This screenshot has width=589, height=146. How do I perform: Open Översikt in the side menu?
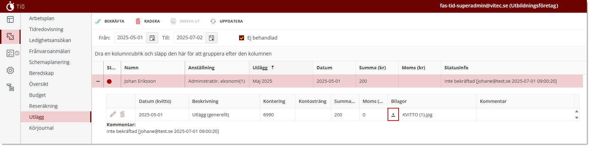(x=39, y=84)
